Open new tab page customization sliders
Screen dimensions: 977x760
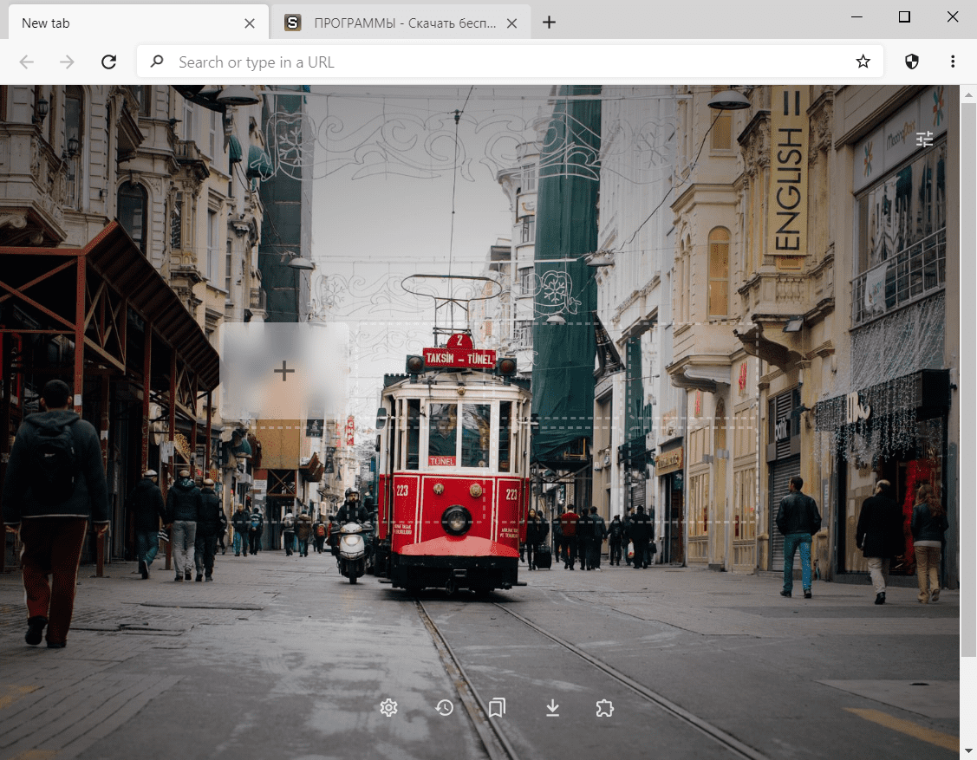(x=925, y=139)
